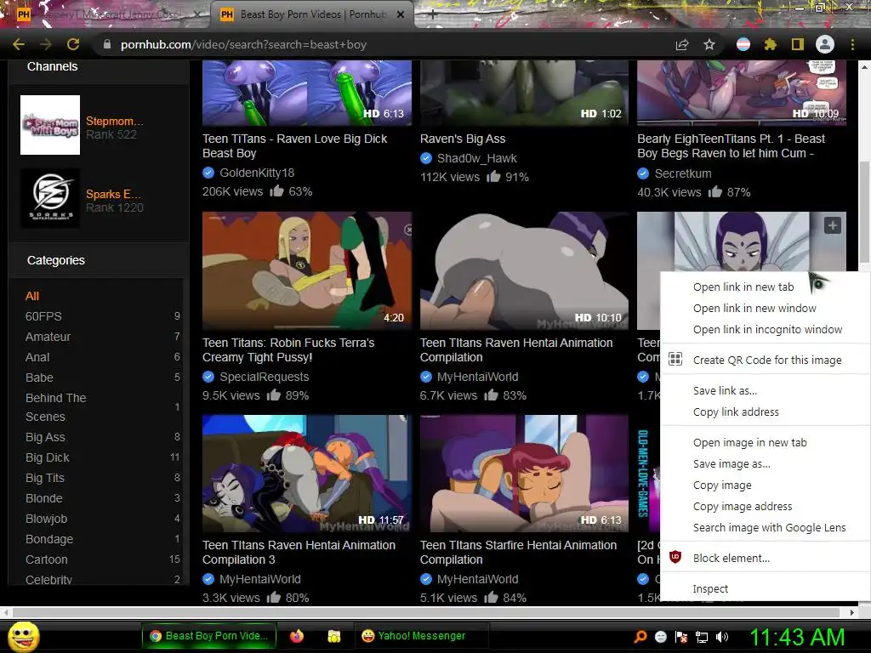Screen dimensions: 871x653
Task: Click the uBlock shield icon in menu
Action: 675,557
